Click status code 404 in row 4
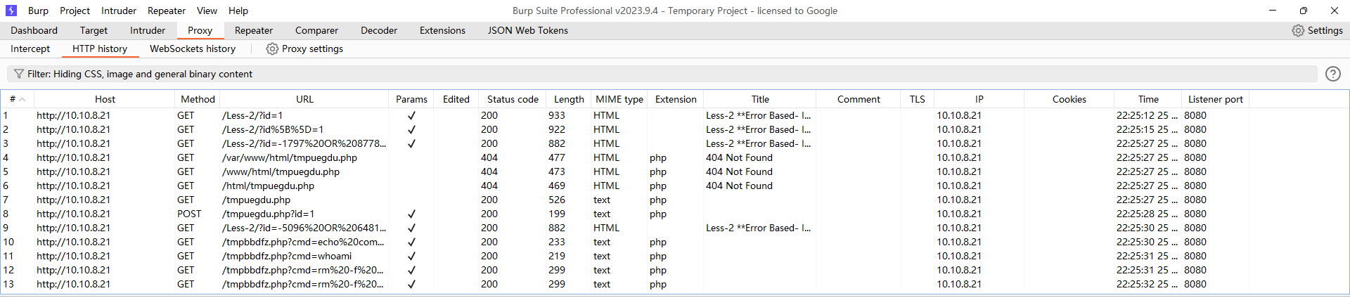1350x298 pixels. pyautogui.click(x=489, y=157)
